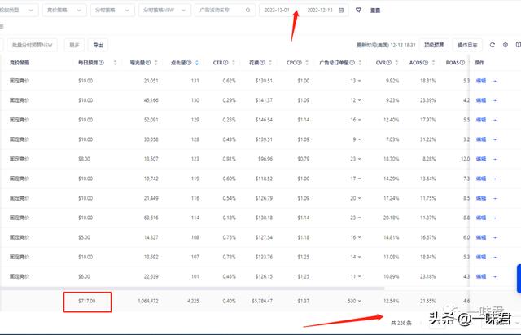
Task: Click the help icon next to CPC
Action: click(299, 63)
